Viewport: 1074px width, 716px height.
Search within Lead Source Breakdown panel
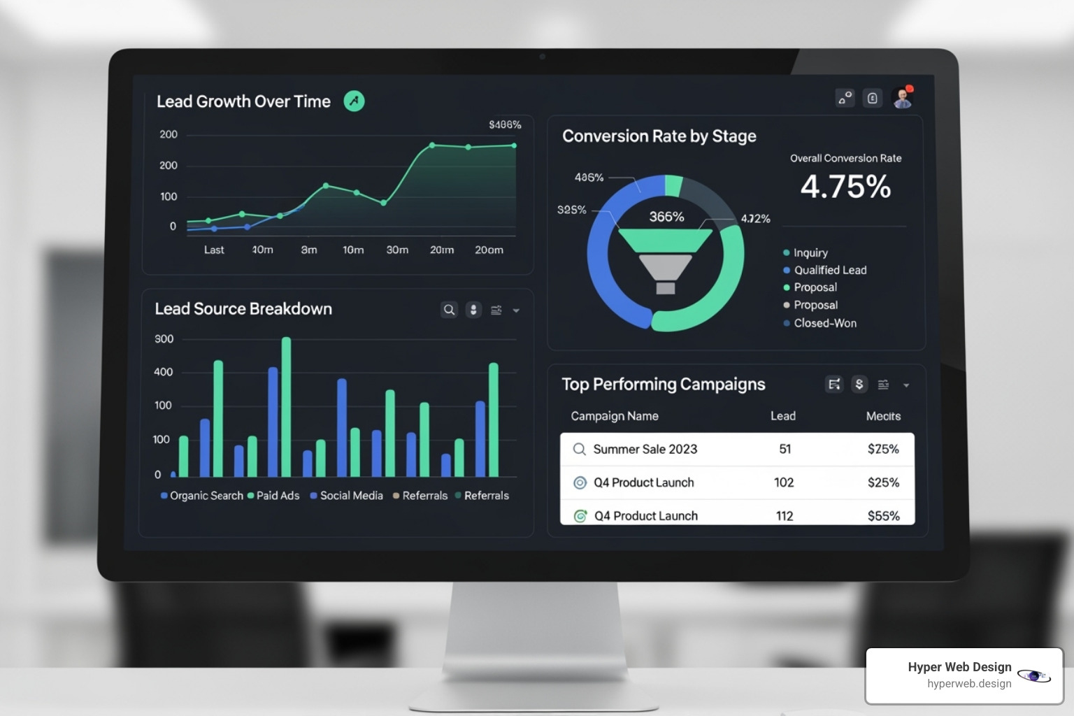tap(449, 310)
